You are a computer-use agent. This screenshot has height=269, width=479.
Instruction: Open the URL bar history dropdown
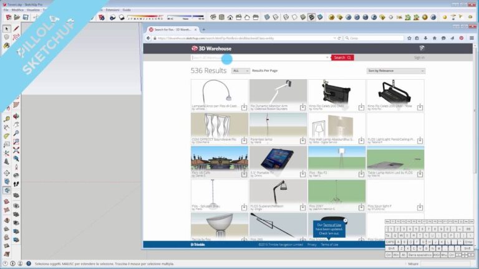pos(334,38)
